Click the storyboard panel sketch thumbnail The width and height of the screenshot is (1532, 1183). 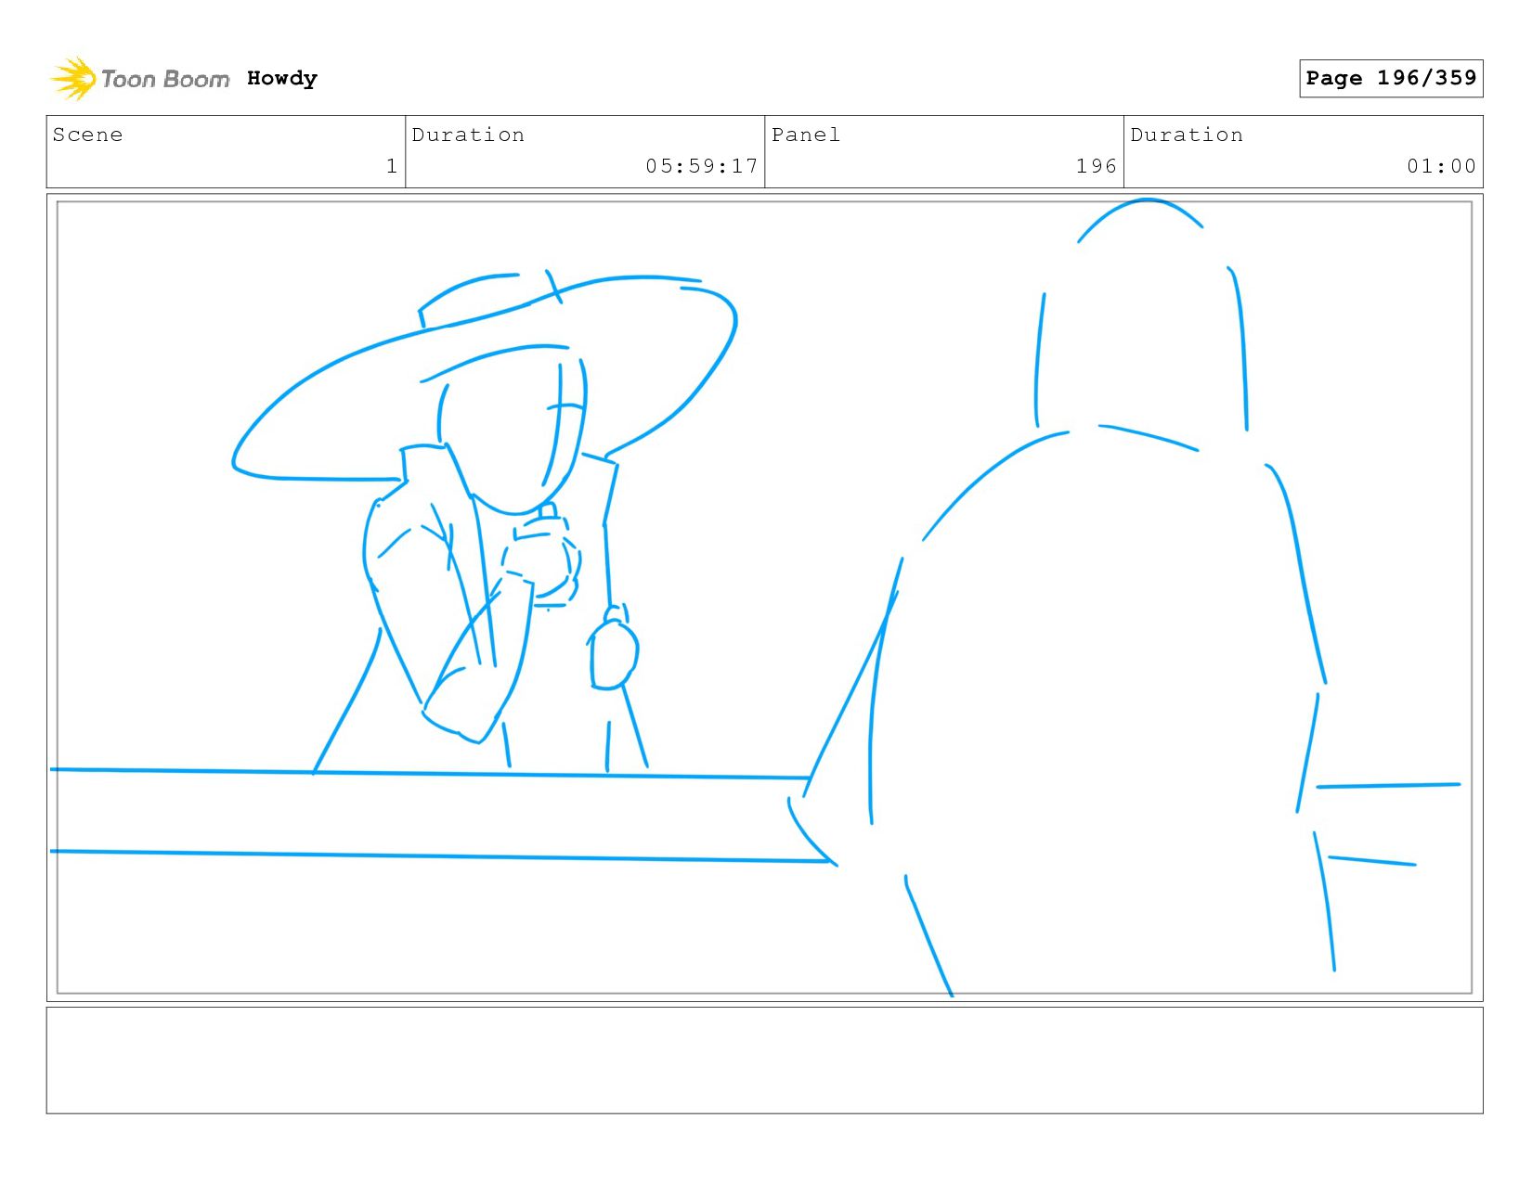click(764, 598)
